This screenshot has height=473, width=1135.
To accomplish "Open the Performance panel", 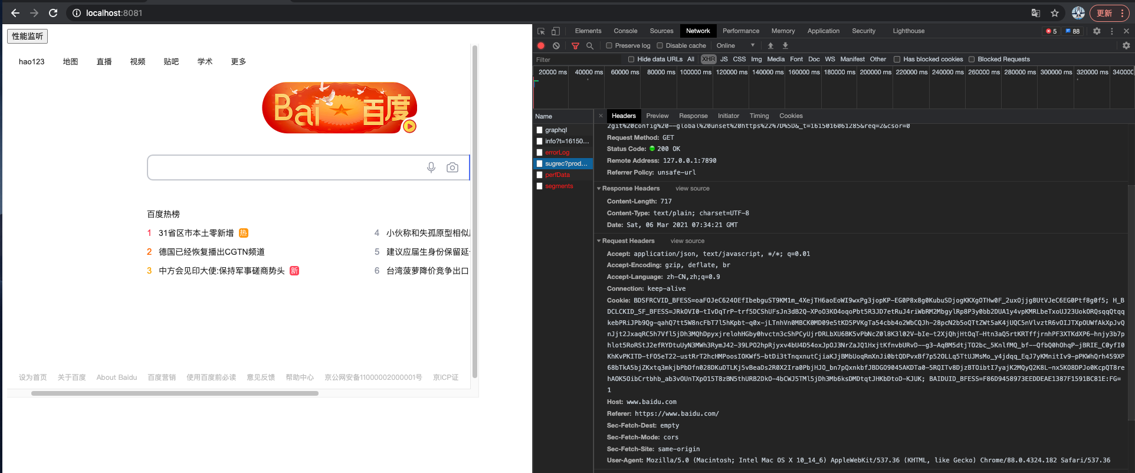I will [741, 31].
